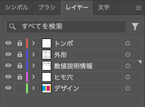Click the filter funnel icon
Screen dimensions: 145x107
135,27
